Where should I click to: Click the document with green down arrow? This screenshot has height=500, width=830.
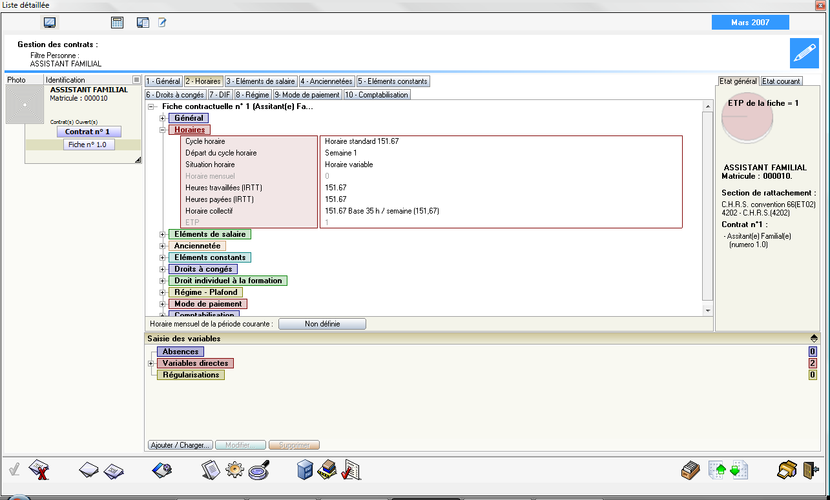tap(738, 470)
